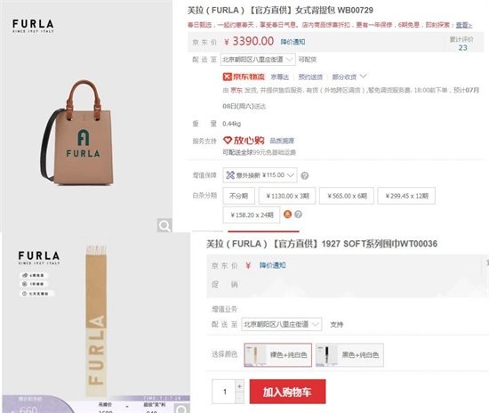The image size is (489, 413).
Task: Click the magnifier zoom icon on bag image
Action: 164,225
